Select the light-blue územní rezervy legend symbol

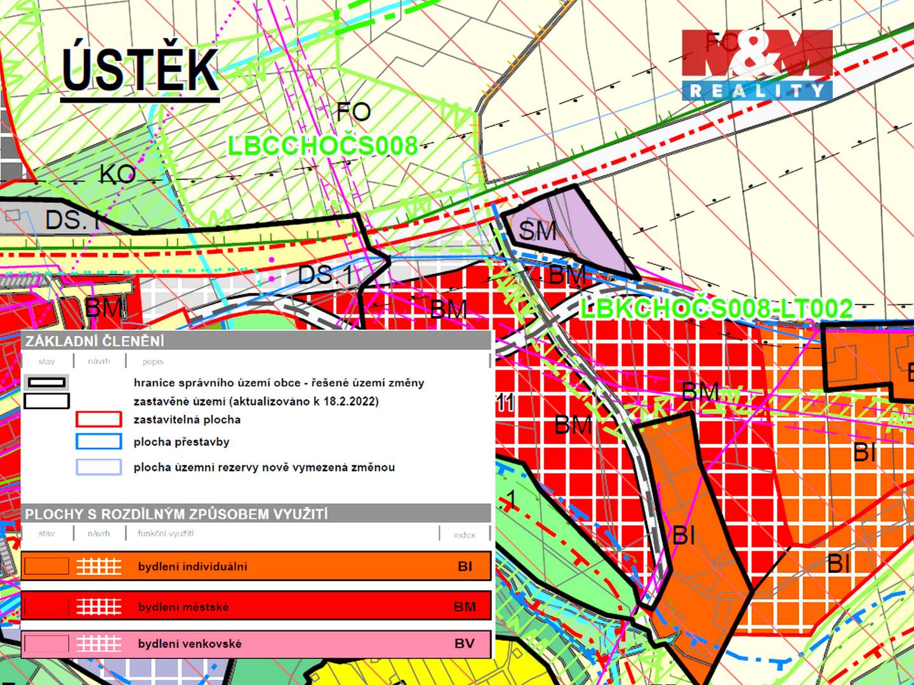(98, 467)
